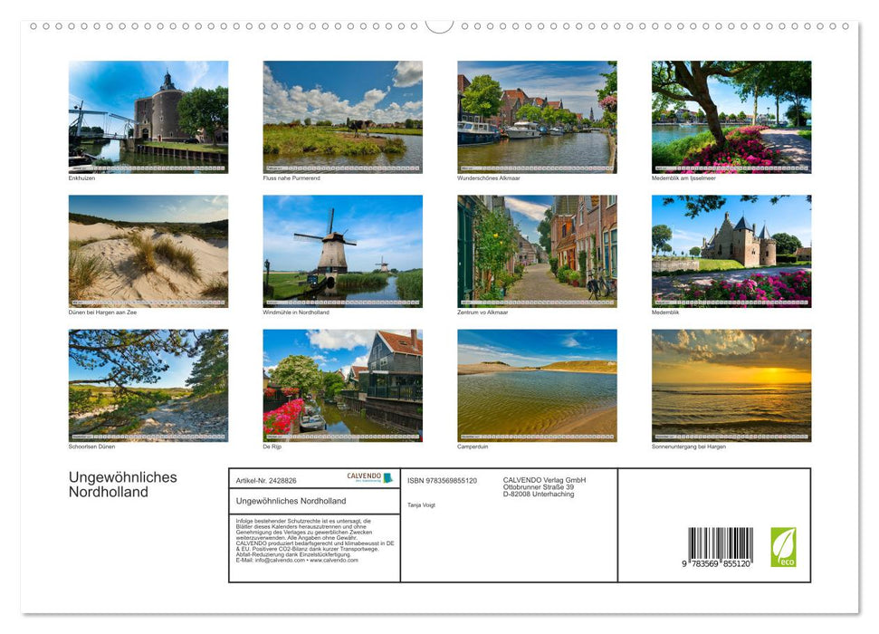Click the caption 'Enkhuizen'
This screenshot has height=634, width=879.
[81, 178]
